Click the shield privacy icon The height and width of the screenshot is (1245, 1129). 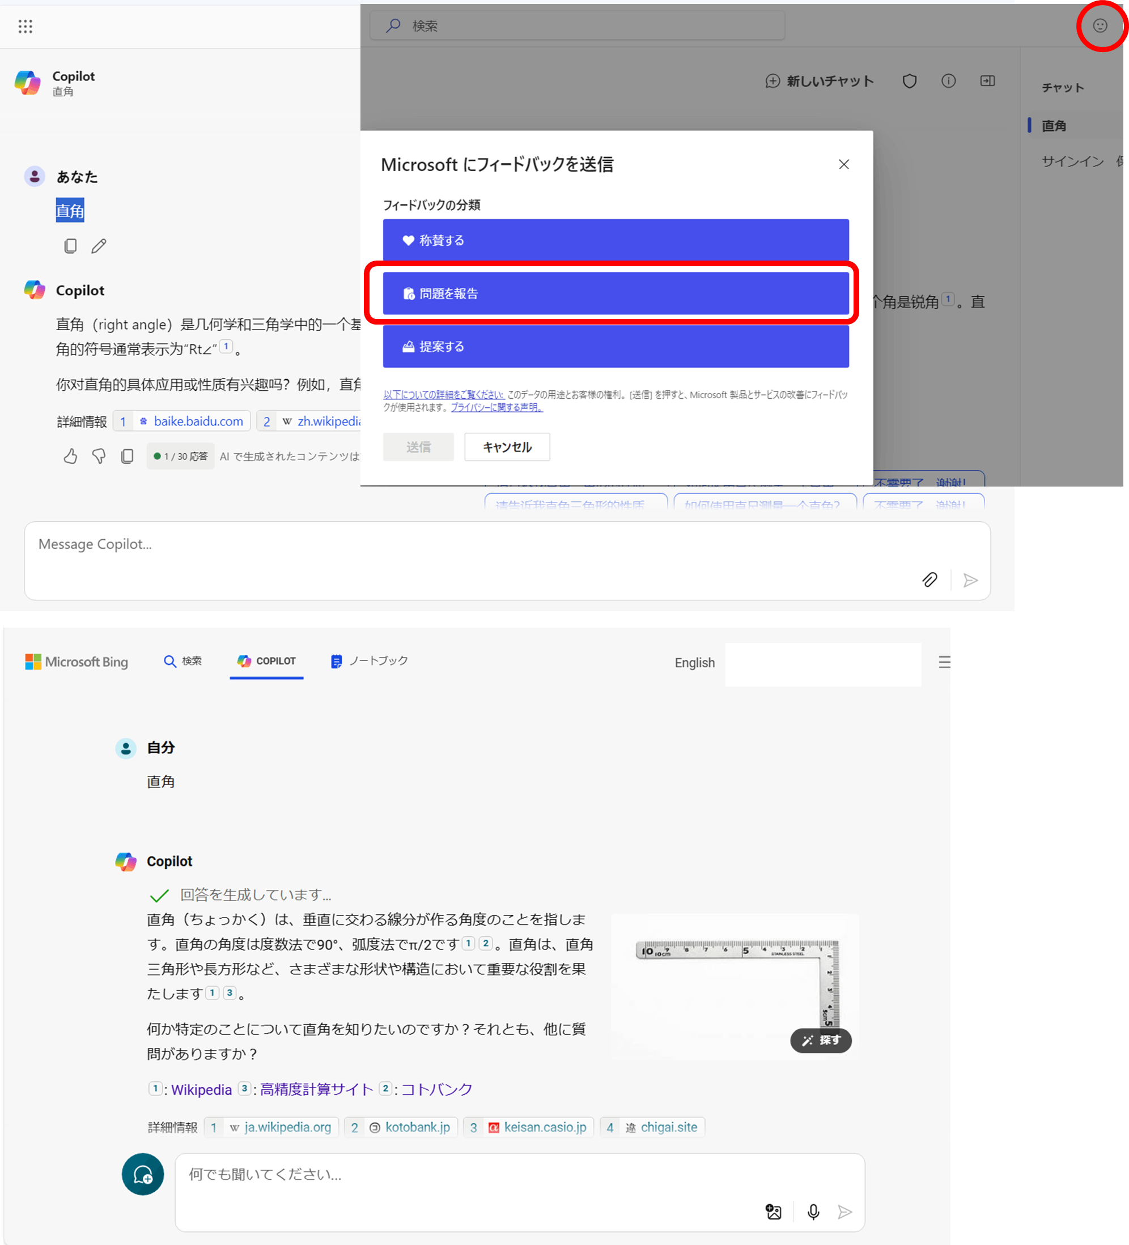point(909,81)
